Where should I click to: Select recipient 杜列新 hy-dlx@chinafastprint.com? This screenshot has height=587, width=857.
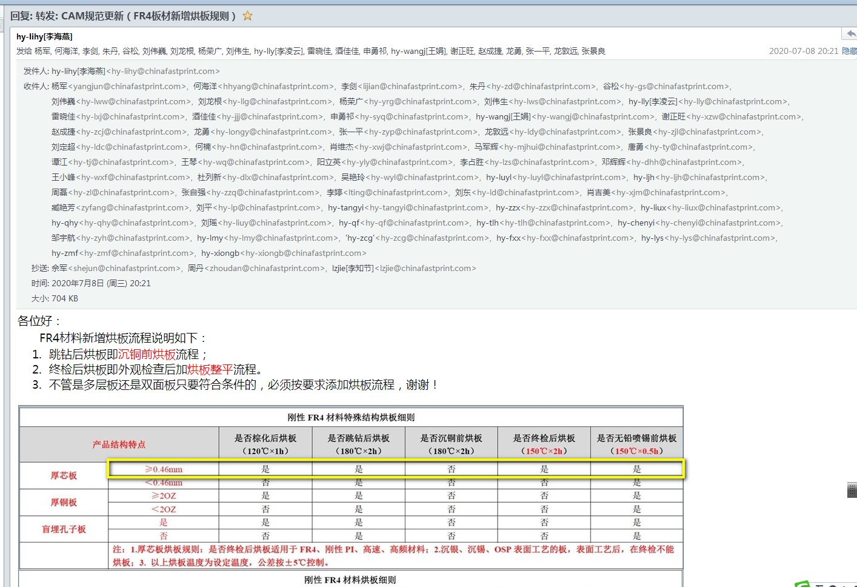(x=265, y=178)
